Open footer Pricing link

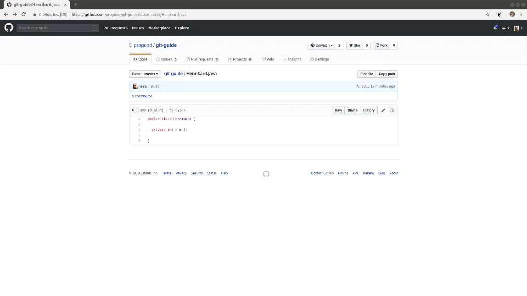(343, 173)
